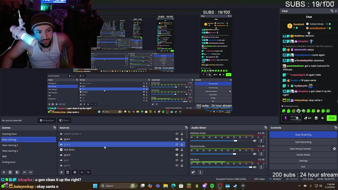Viewport: 338px width, 190px height.
Task: Click Discord Audio volume slider handle
Action: coord(234,154)
